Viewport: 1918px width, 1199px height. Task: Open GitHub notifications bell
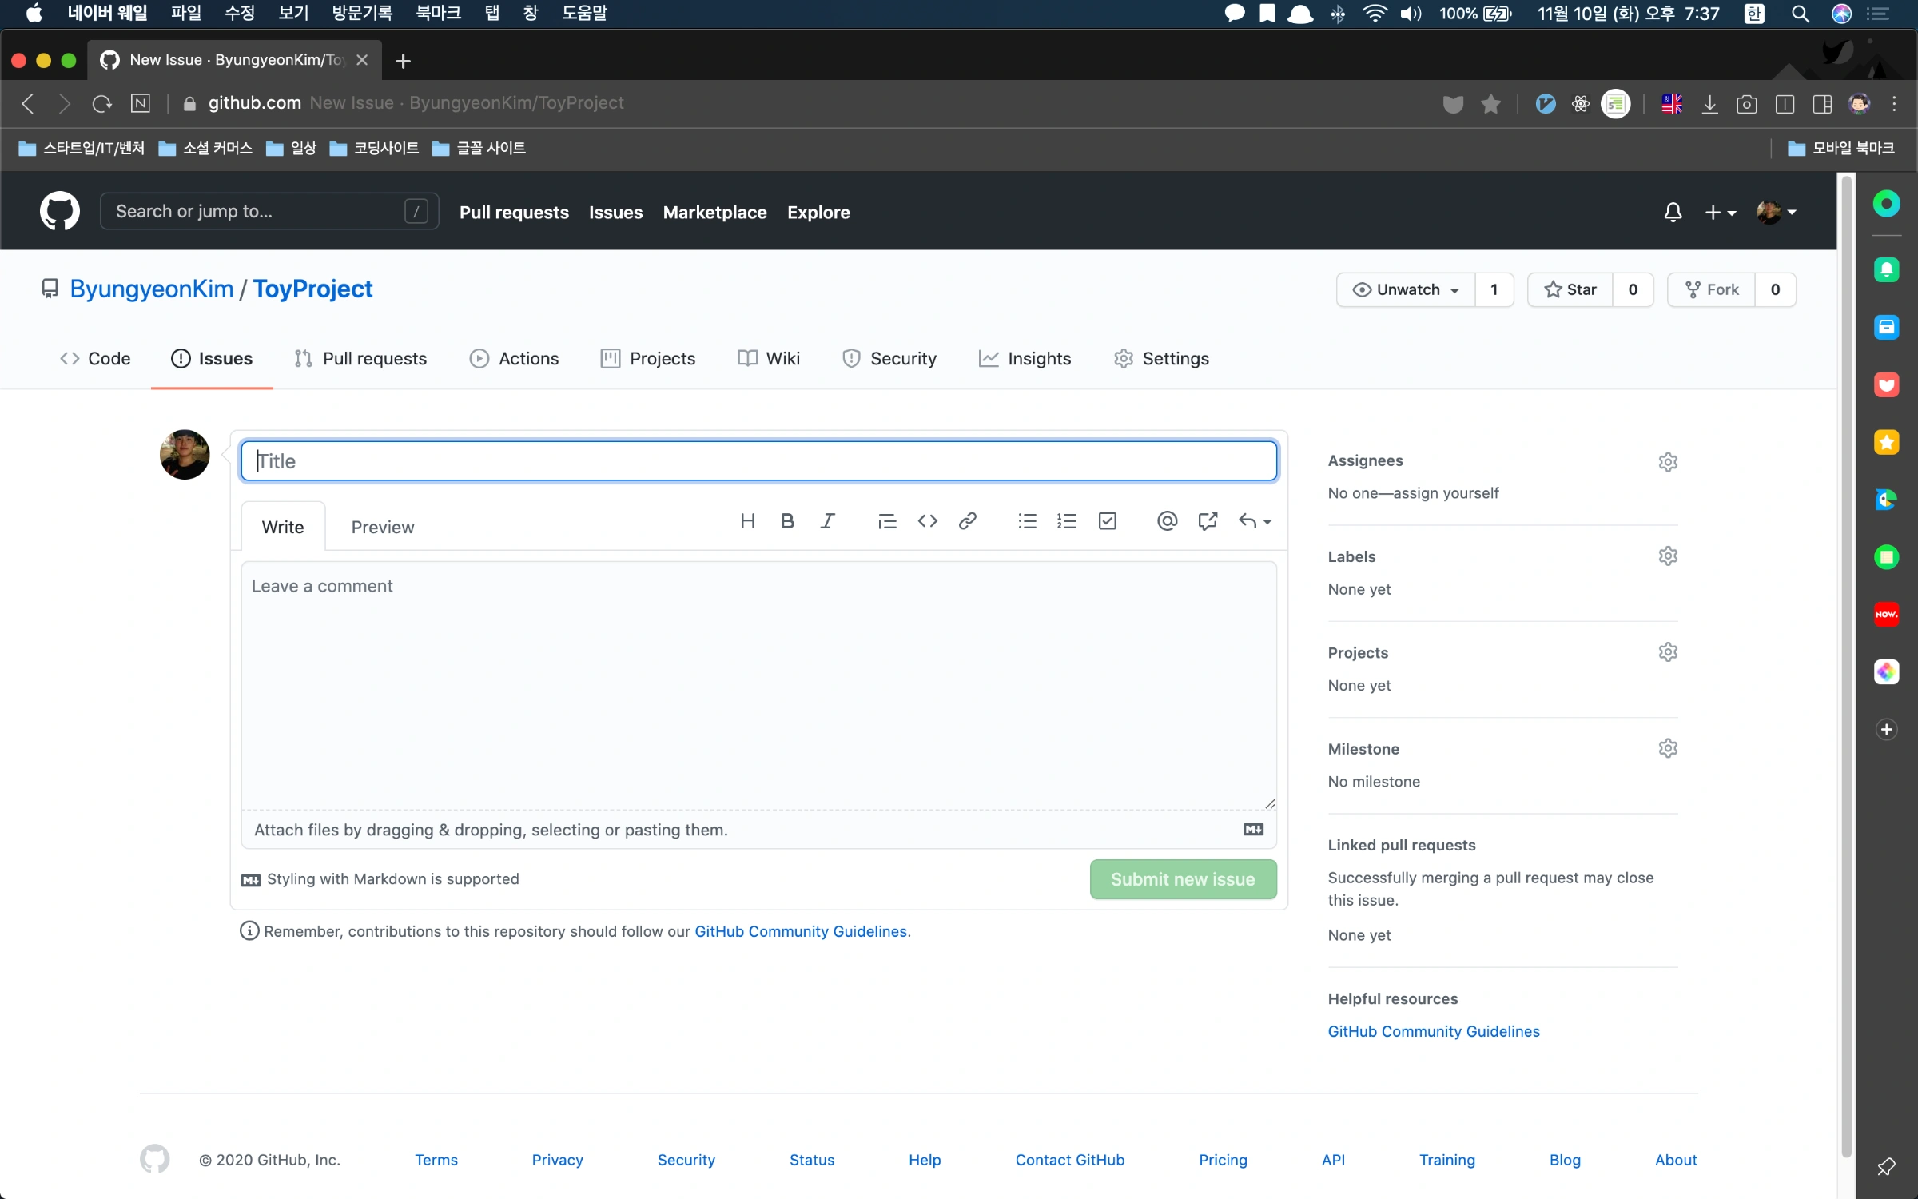1673,212
